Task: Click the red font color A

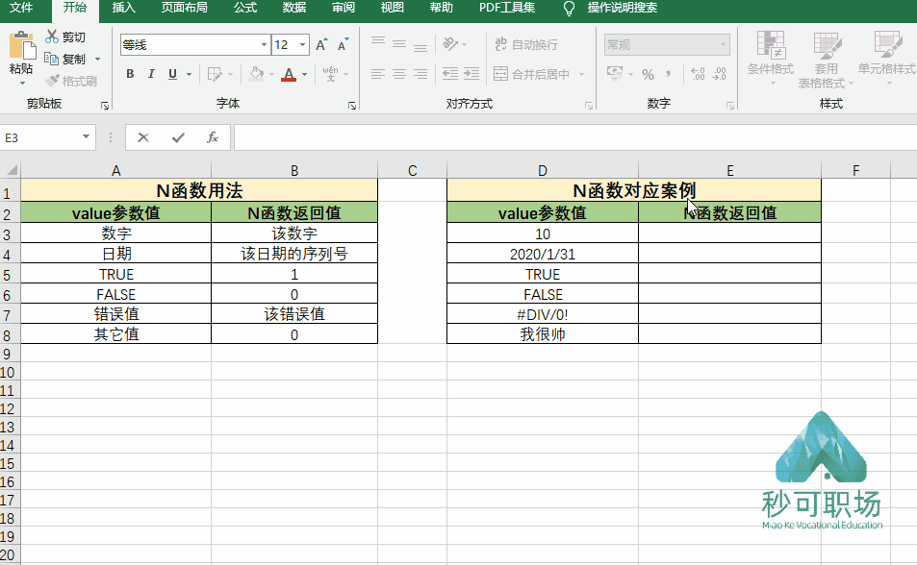Action: click(289, 74)
